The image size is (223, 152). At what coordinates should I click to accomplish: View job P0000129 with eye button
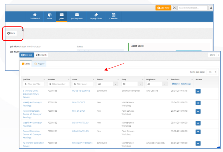pos(198,143)
